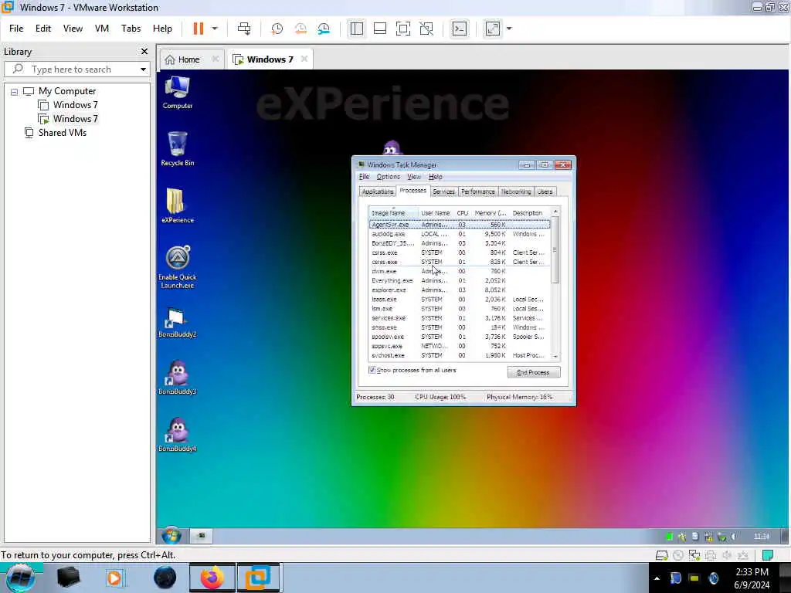
Task: Pause the VM with the orange pause icon
Action: point(199,29)
